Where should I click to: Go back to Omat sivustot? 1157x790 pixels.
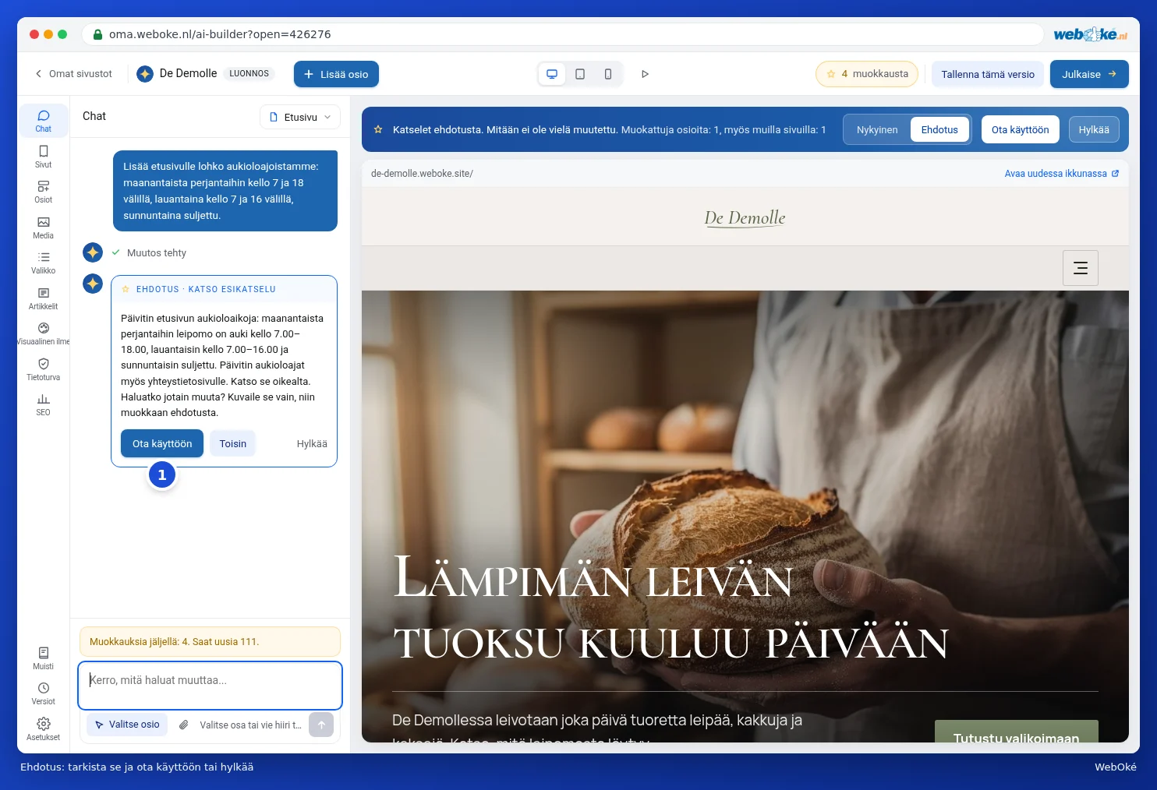[x=73, y=74]
